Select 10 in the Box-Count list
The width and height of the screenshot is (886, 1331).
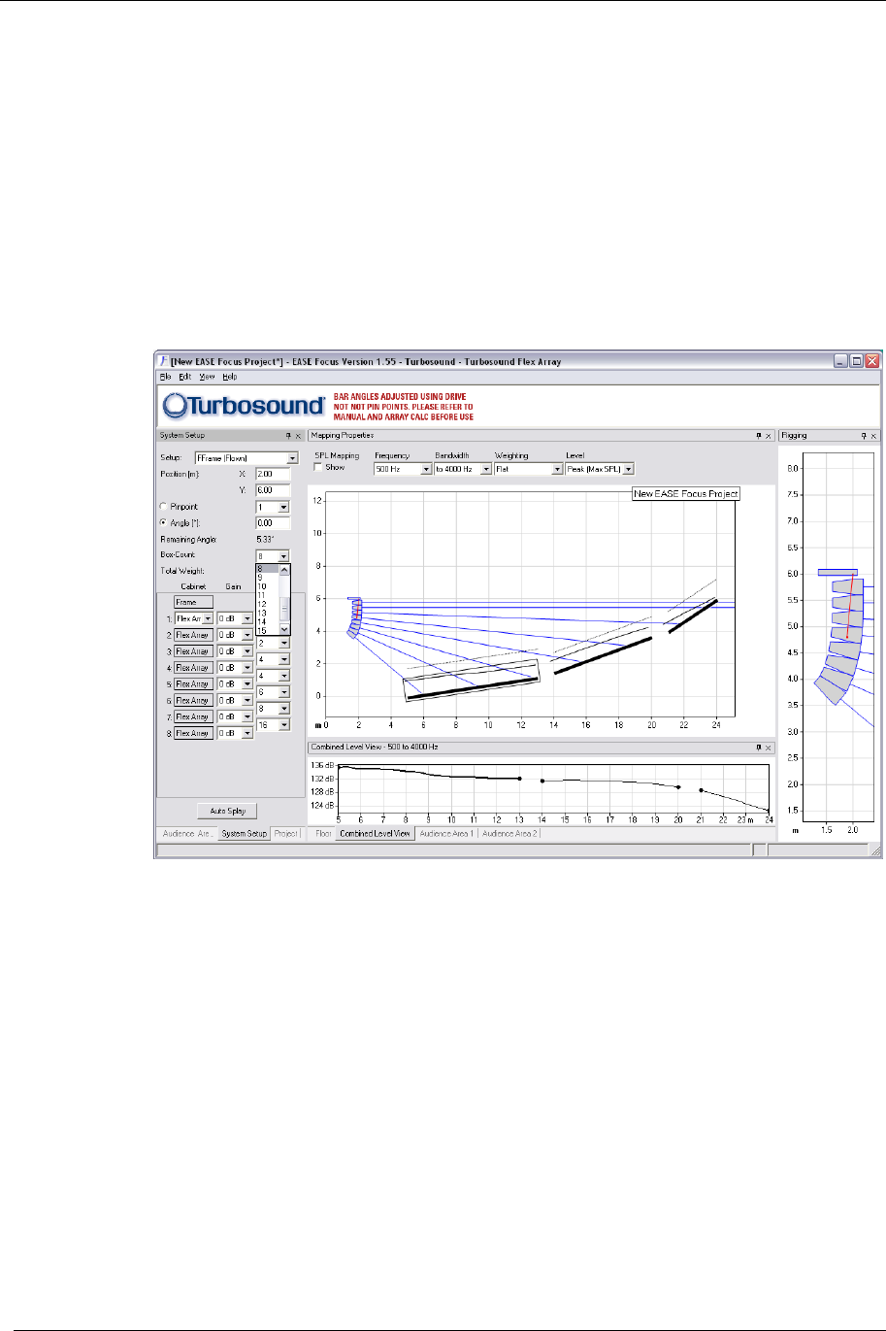(x=267, y=586)
